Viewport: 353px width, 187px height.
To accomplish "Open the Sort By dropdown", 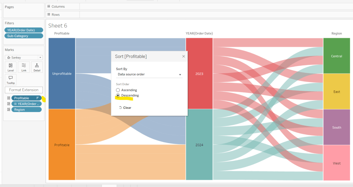I will coord(149,74).
